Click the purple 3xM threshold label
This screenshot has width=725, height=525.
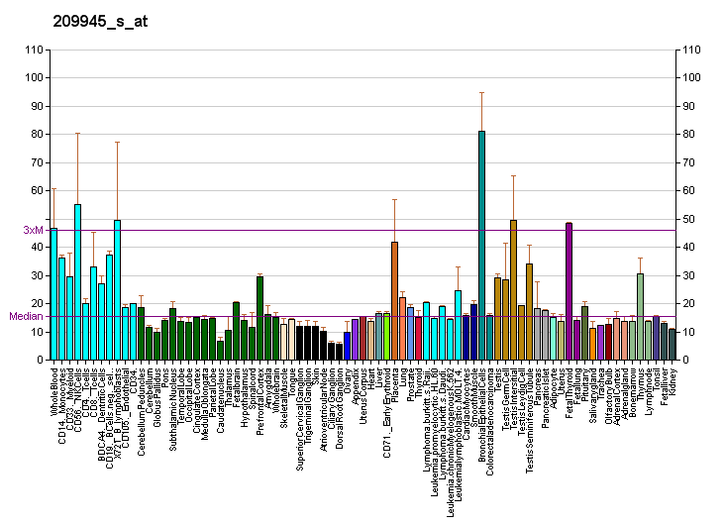(x=34, y=230)
